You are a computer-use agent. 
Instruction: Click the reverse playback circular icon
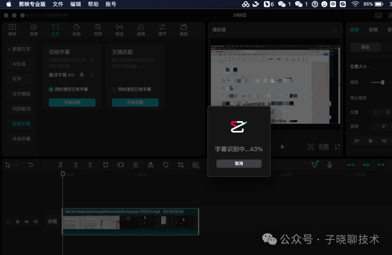coord(135,165)
